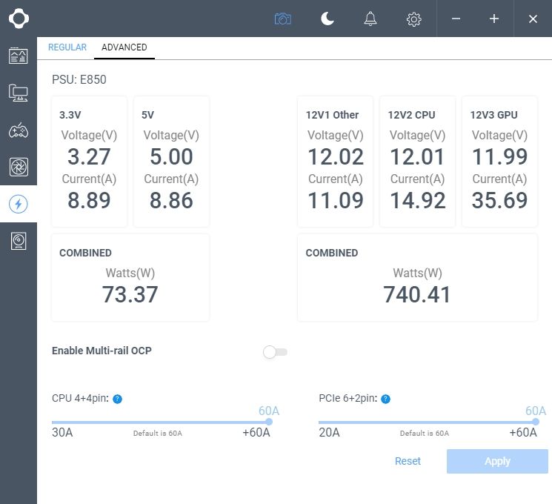Click the PCIe 6+2pin help icon
Screen dimensions: 552x504
[x=386, y=399]
